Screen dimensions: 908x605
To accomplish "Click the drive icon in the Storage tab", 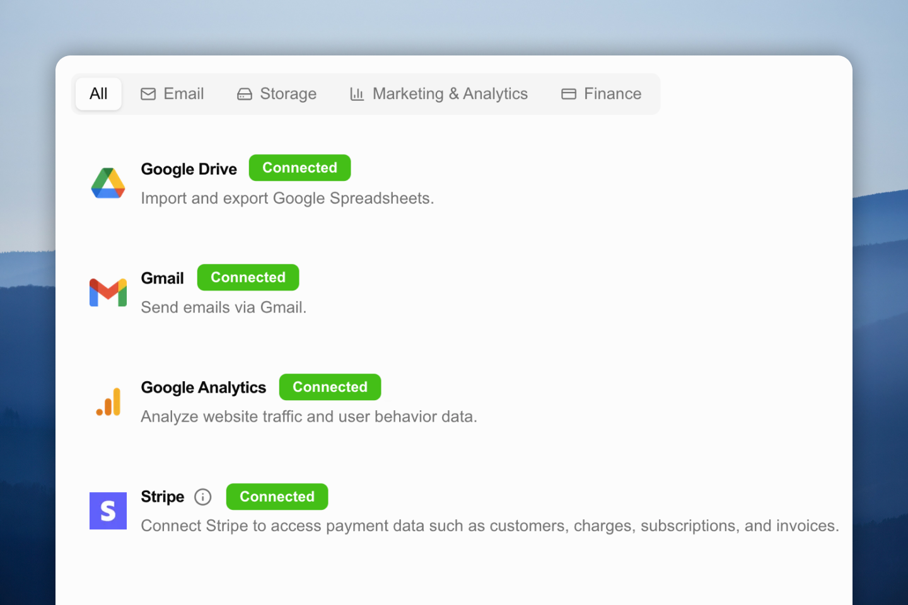I will click(245, 94).
